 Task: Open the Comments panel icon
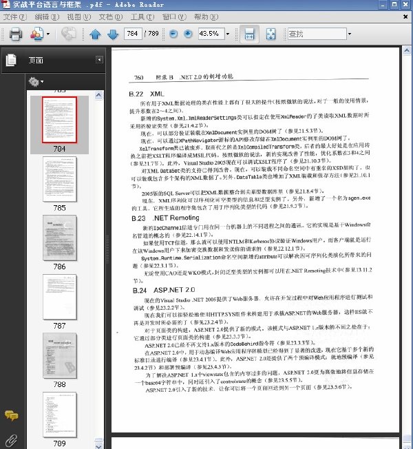click(x=12, y=415)
